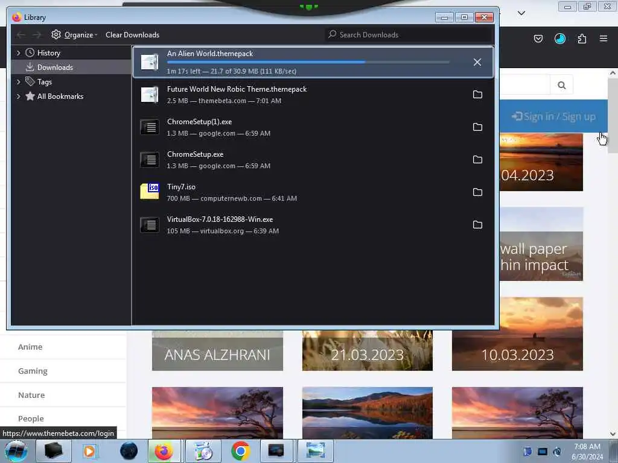The width and height of the screenshot is (618, 463).
Task: Open the mountain lake reflection thumbnail
Action: (368, 412)
